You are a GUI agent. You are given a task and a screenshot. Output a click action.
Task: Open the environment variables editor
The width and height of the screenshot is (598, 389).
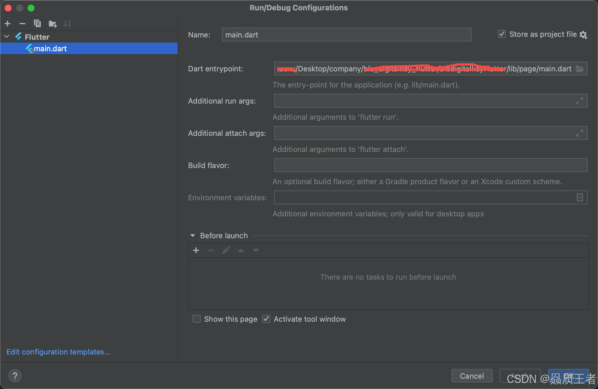580,197
